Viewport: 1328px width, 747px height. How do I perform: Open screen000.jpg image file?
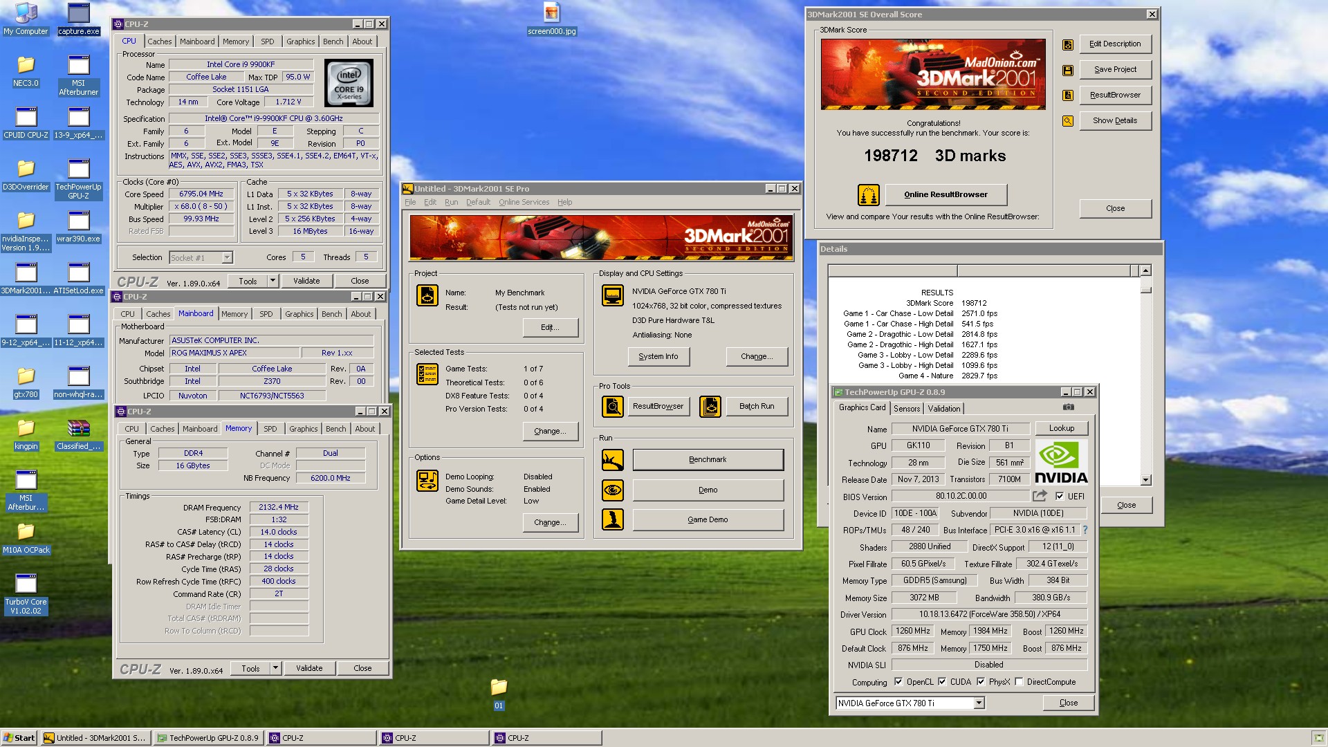(551, 19)
